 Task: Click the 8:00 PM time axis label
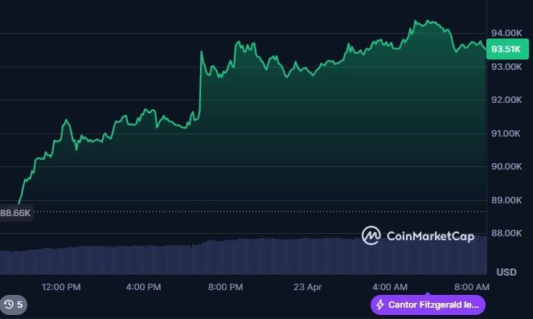pyautogui.click(x=226, y=287)
